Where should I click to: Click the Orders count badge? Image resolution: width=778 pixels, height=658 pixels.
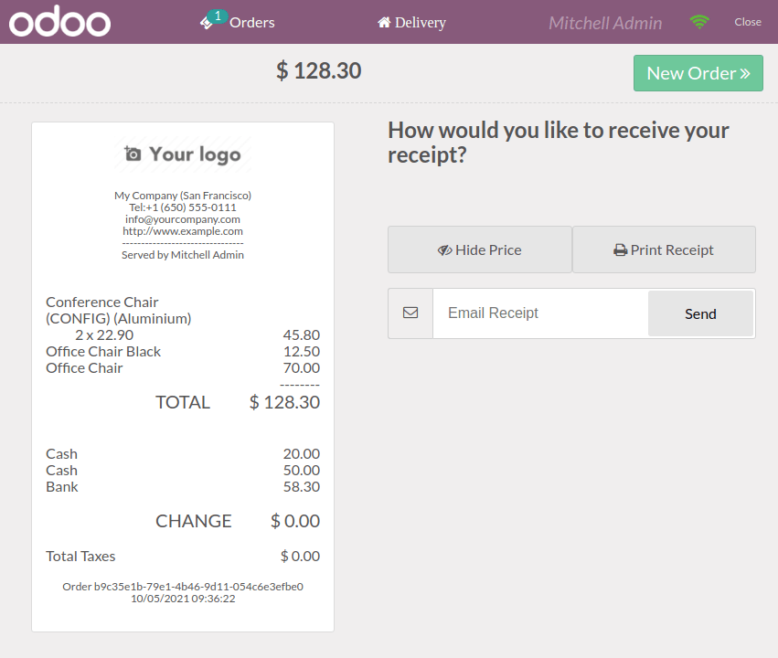click(218, 16)
